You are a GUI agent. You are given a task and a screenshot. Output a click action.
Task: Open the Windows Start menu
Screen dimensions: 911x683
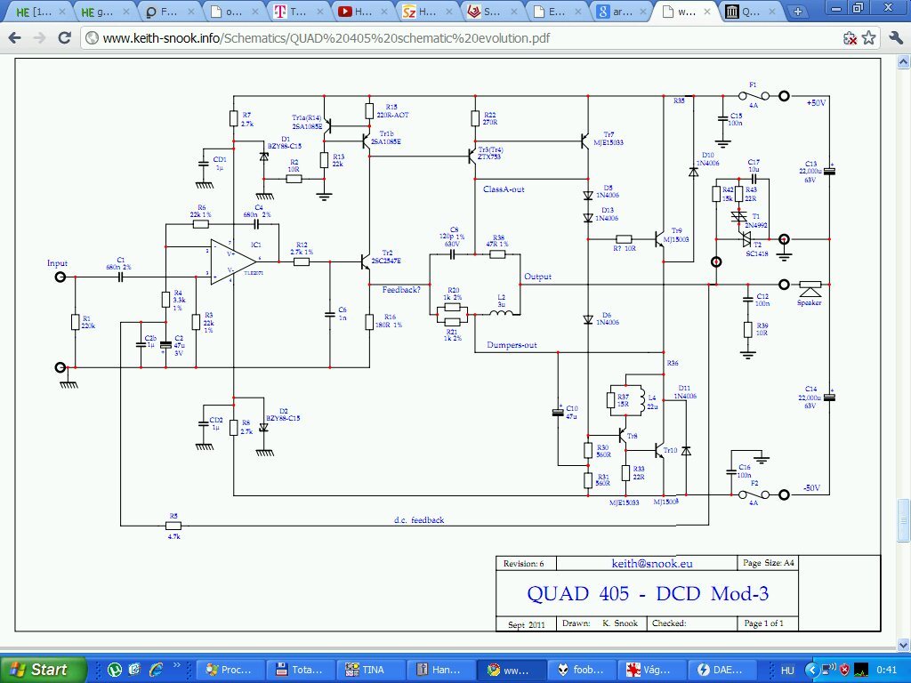click(x=43, y=670)
